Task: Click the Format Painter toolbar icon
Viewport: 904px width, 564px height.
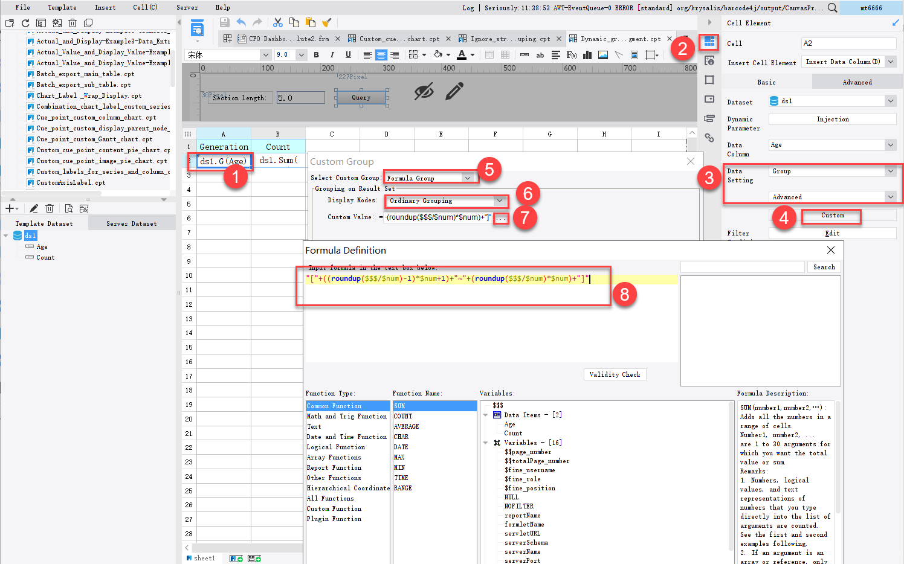Action: pyautogui.click(x=328, y=21)
